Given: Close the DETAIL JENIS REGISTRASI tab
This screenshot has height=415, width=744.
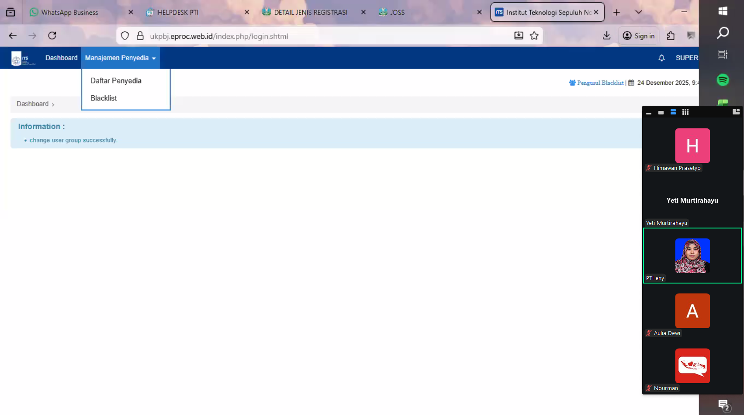Looking at the screenshot, I should click(x=363, y=12).
